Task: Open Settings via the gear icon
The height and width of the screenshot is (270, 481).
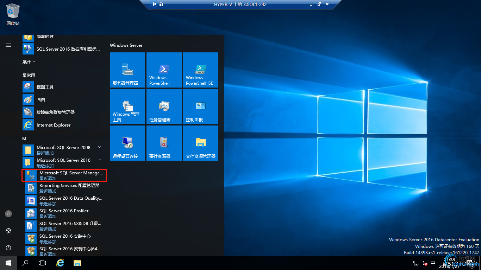Action: (8, 231)
